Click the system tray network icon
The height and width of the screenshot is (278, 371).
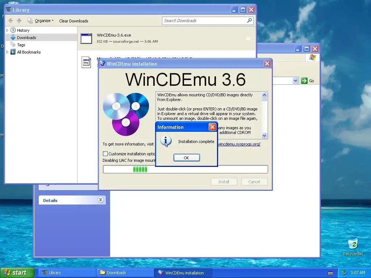point(344,273)
